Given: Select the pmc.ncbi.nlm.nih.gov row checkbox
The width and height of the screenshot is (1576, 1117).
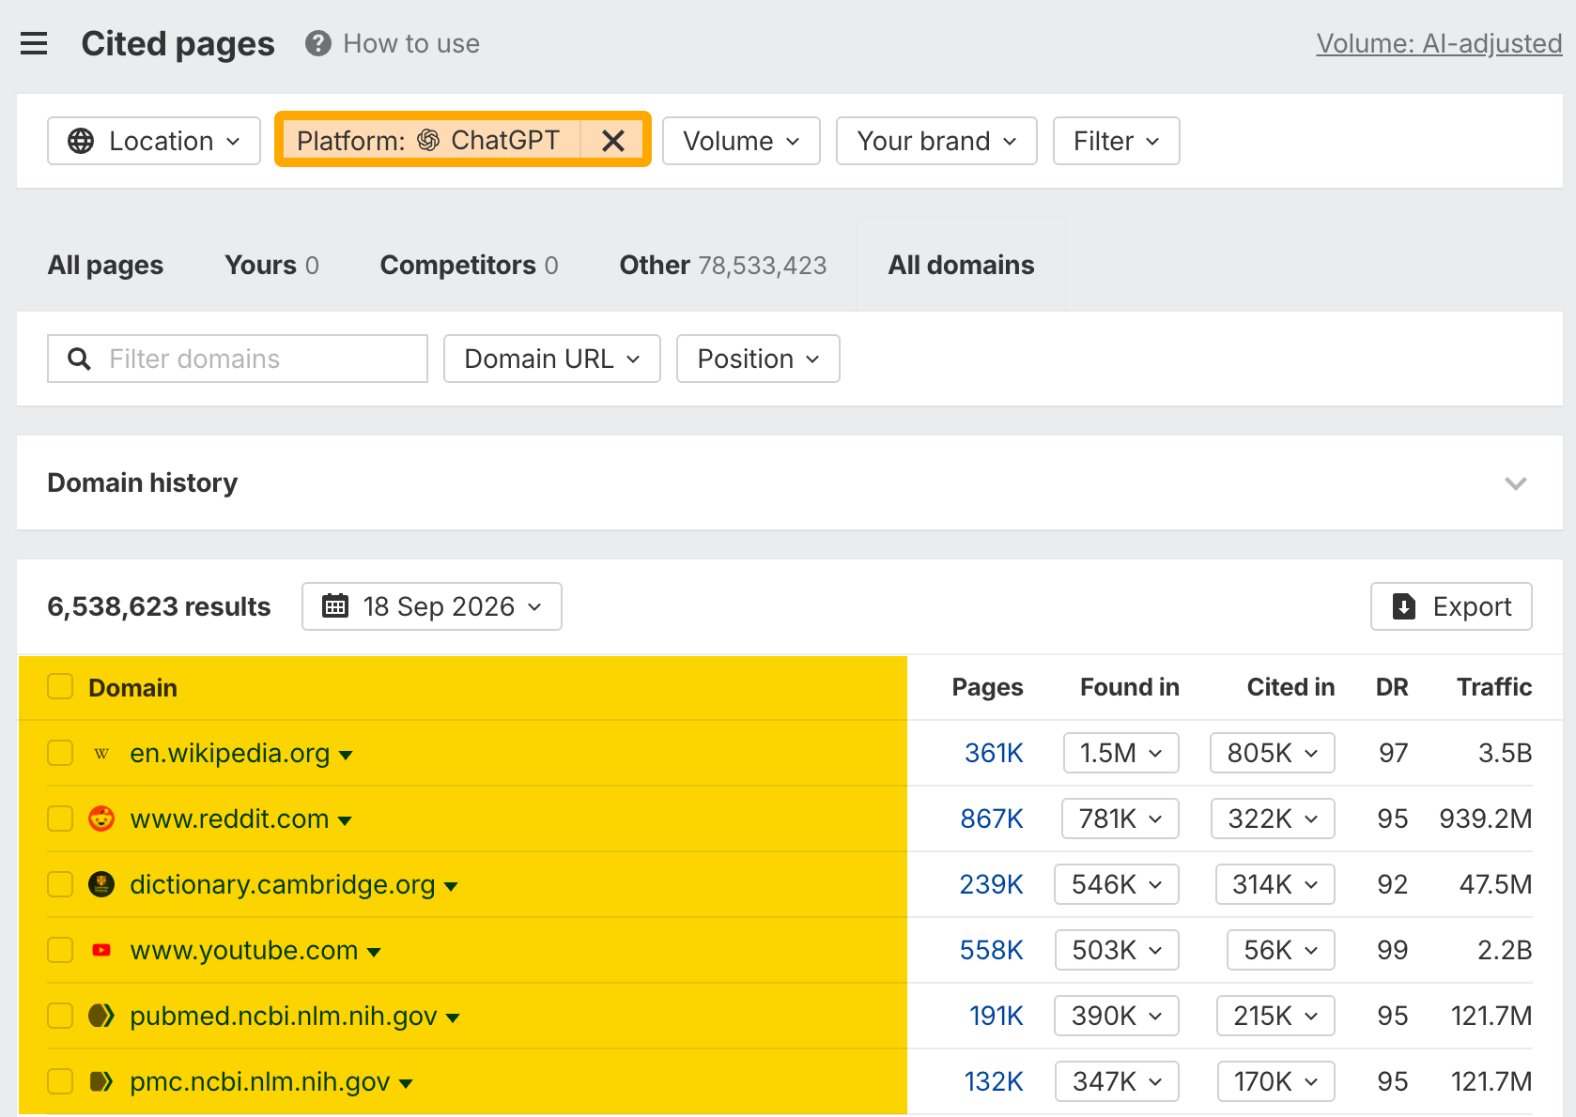Looking at the screenshot, I should 60,1081.
